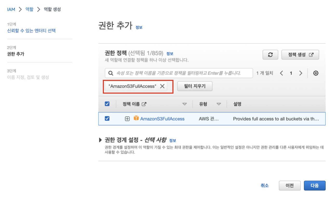Click 역할 breadcrumb link
This screenshot has width=335, height=207.
29,9
